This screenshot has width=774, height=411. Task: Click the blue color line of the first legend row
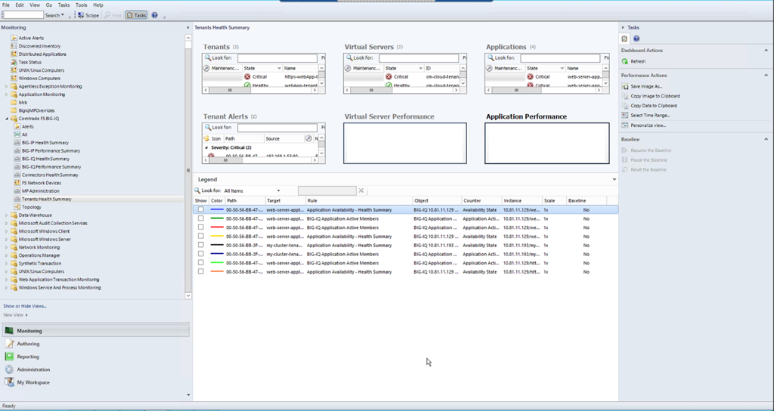[x=216, y=209]
